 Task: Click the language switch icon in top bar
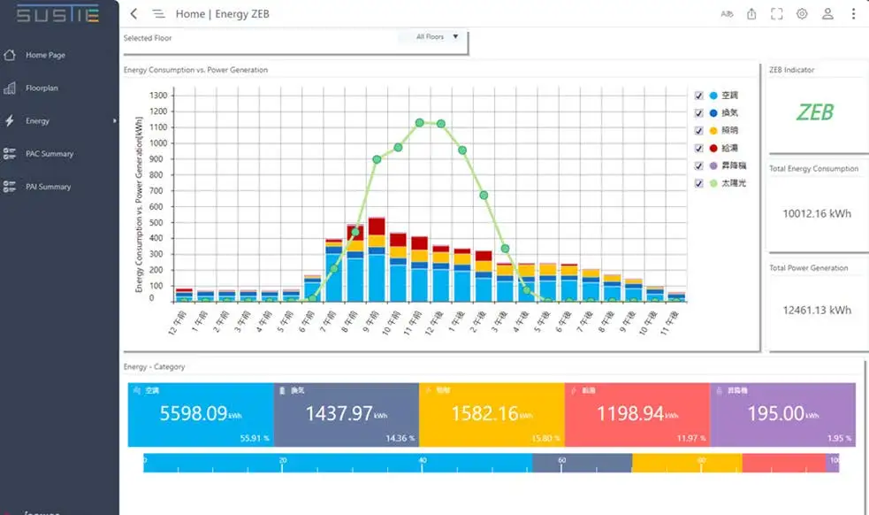[728, 13]
